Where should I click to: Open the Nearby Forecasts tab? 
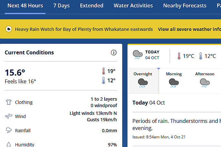185,5
